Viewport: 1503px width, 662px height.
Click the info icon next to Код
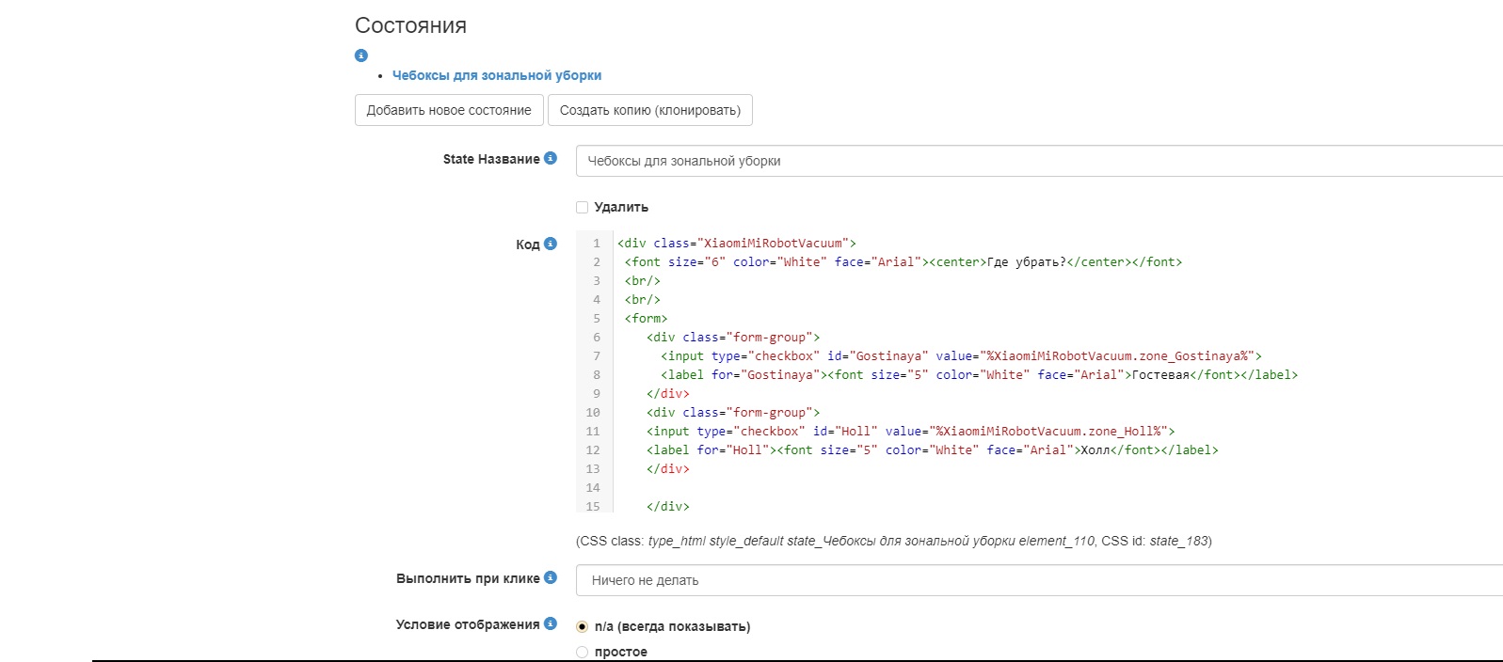[551, 244]
